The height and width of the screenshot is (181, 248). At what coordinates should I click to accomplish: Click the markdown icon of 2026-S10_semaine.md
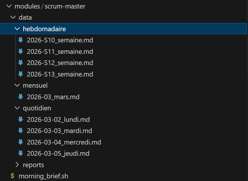coord(21,40)
